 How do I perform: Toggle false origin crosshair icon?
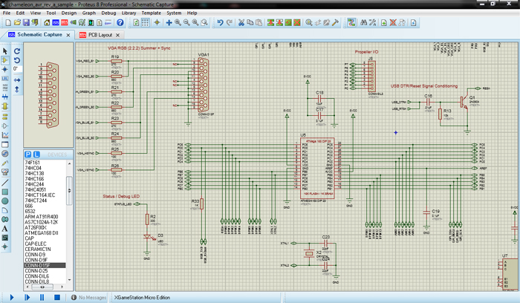(157, 22)
